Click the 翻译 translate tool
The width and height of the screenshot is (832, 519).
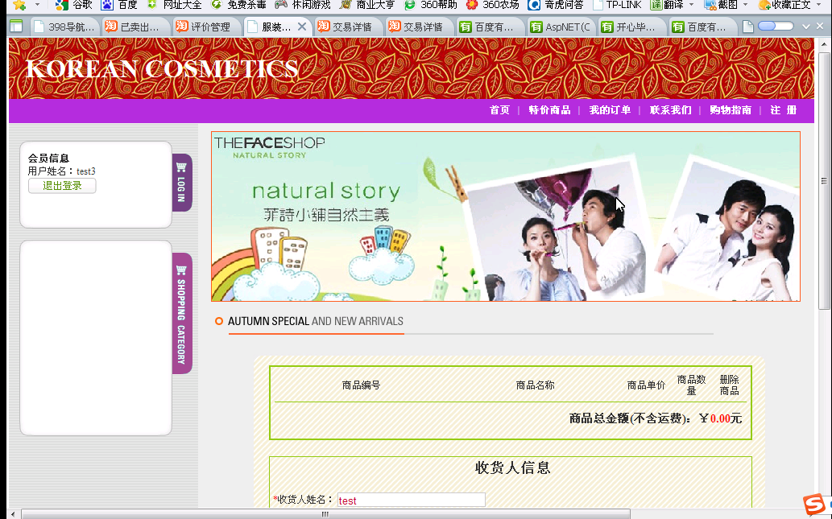[668, 5]
